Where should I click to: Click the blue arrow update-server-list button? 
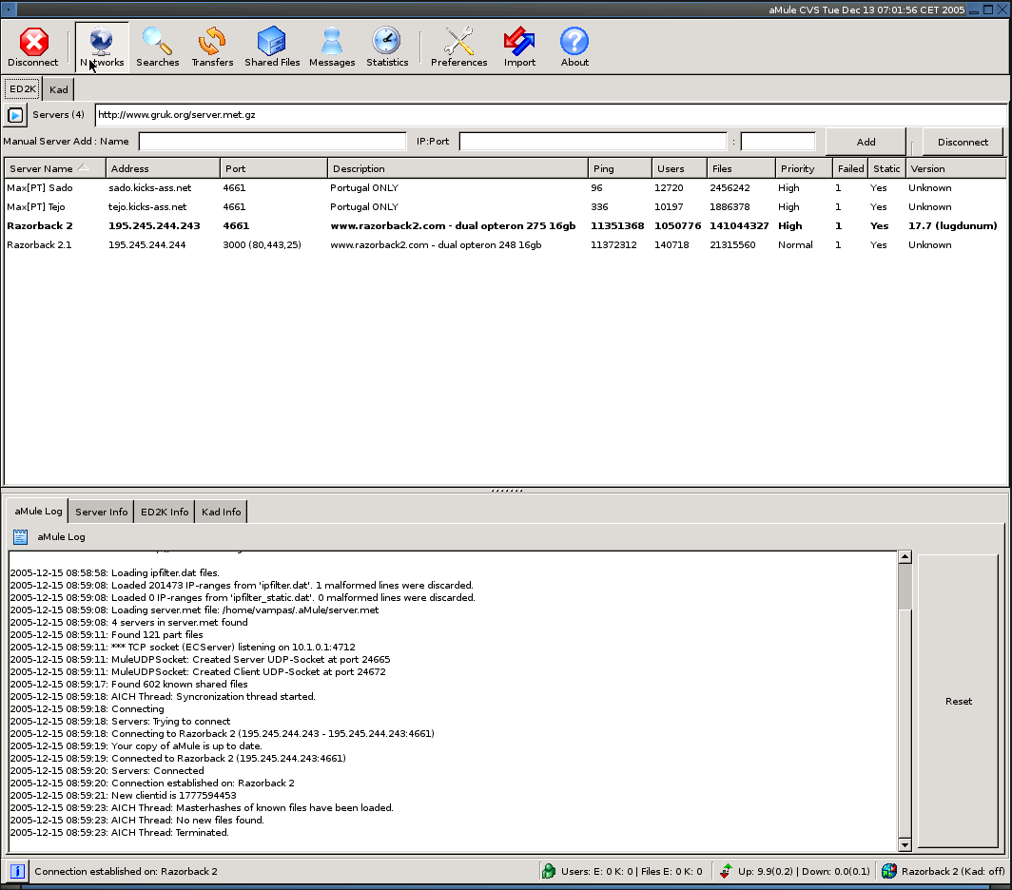pyautogui.click(x=15, y=115)
